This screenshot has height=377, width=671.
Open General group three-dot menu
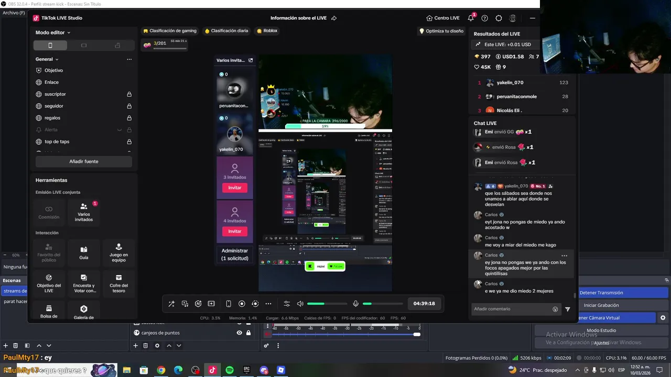coord(129,59)
